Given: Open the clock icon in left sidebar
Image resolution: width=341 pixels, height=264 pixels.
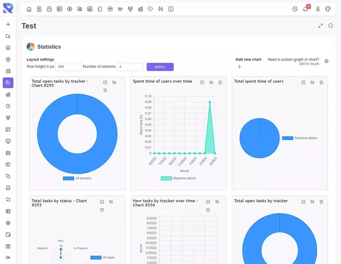Looking at the screenshot, I should (8, 106).
